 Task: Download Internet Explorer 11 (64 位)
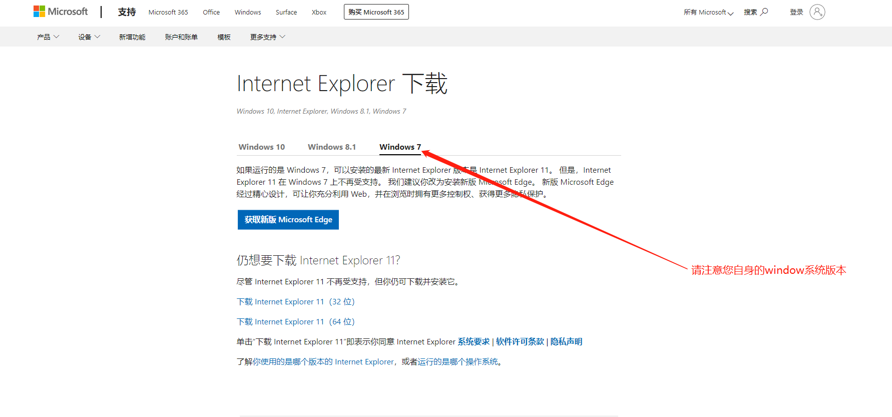coord(295,321)
